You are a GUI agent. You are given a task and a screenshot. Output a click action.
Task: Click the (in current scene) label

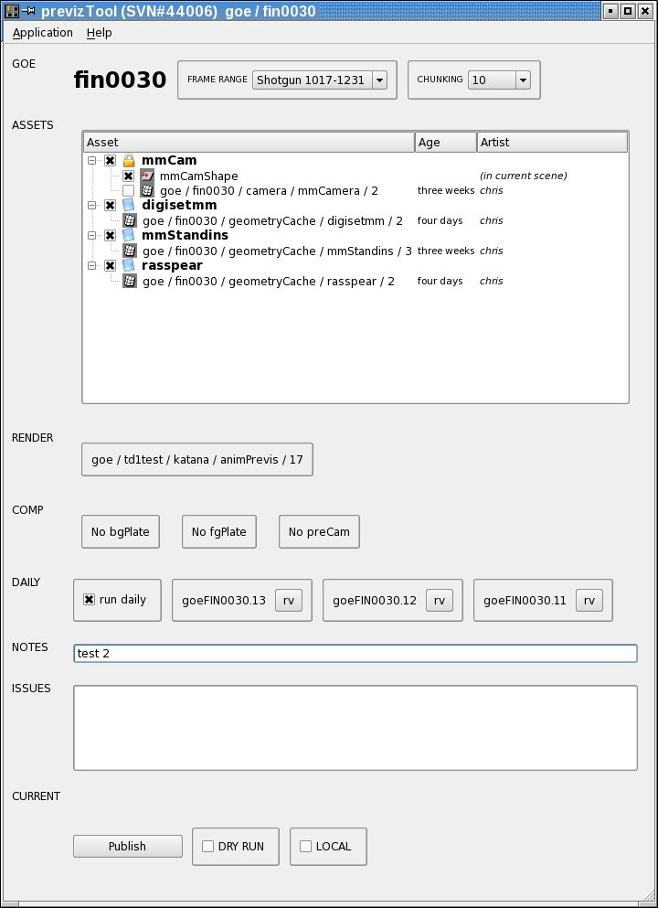click(x=523, y=176)
